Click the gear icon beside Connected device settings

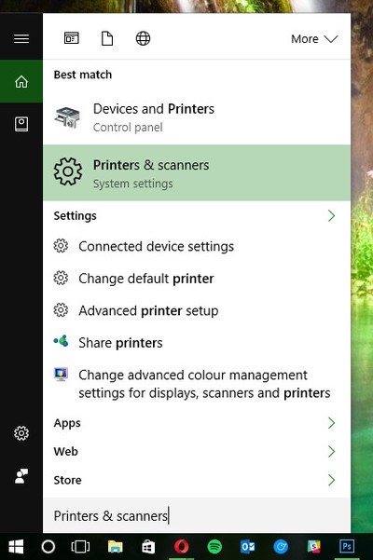61,246
